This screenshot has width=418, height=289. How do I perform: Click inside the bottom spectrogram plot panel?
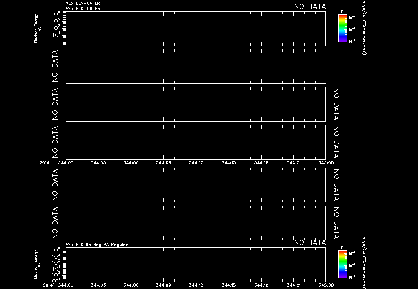pyautogui.click(x=196, y=265)
